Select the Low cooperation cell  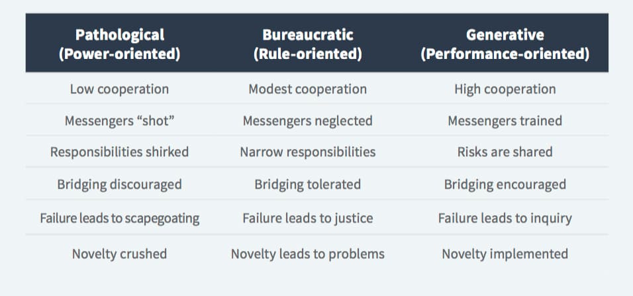coord(119,89)
